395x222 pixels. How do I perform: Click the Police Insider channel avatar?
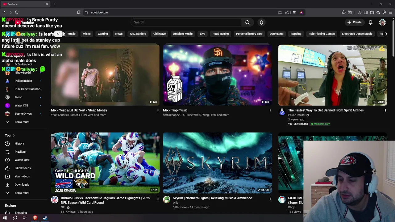(x=282, y=112)
